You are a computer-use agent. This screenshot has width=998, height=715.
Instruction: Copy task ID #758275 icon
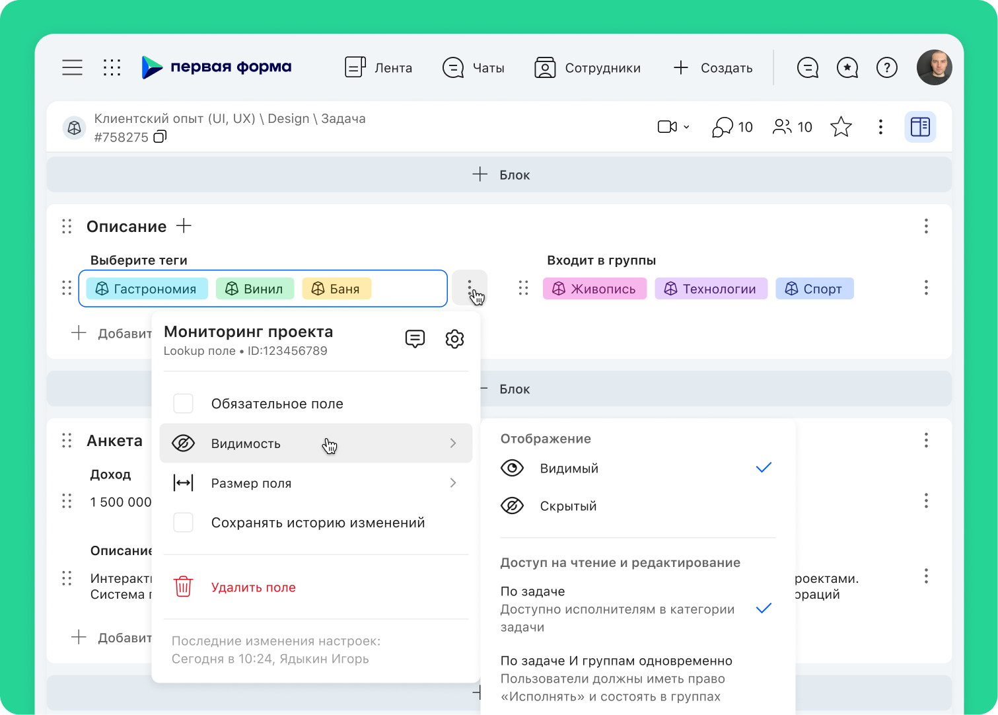tap(160, 137)
